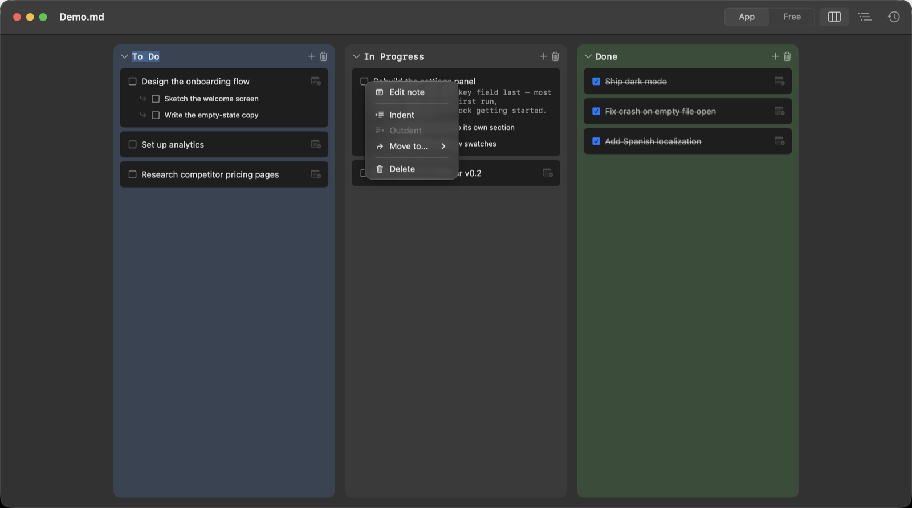Switch to Free mode button

(x=792, y=17)
